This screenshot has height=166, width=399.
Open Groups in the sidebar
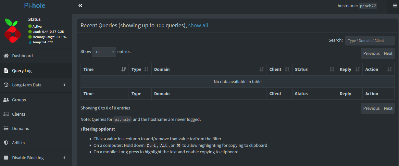[x=19, y=100]
